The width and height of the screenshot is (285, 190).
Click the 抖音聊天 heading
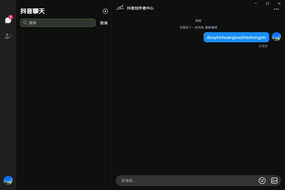click(x=33, y=11)
